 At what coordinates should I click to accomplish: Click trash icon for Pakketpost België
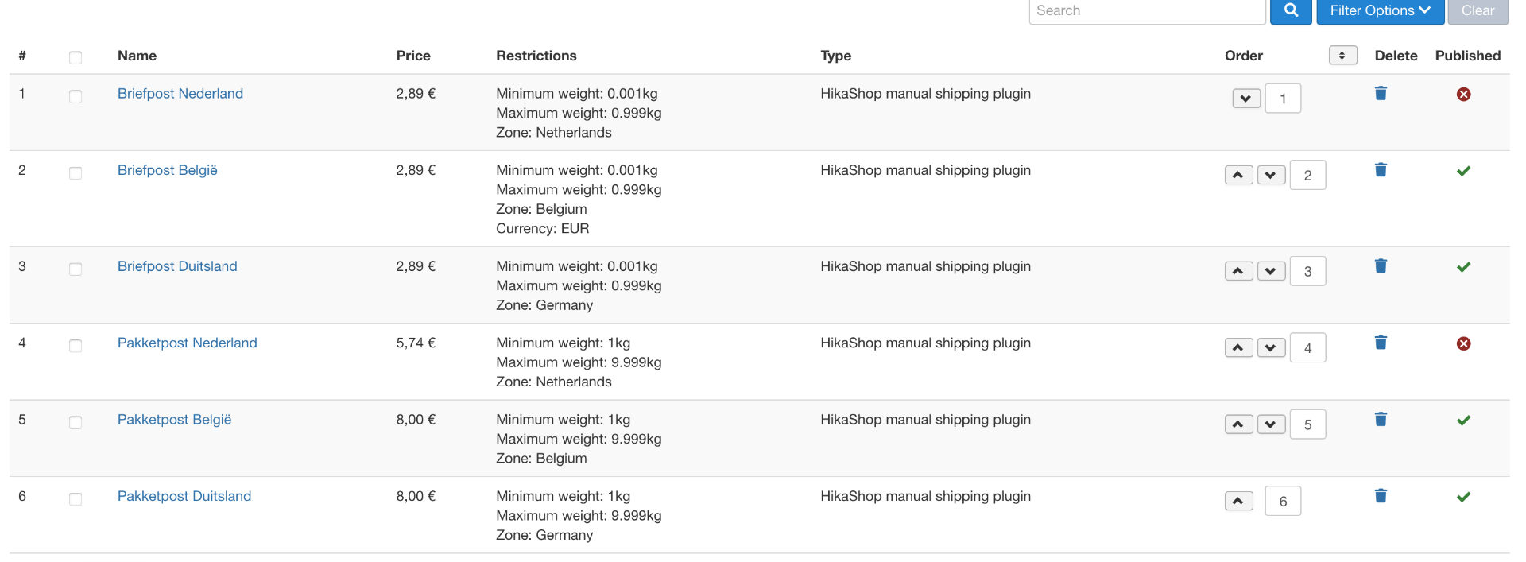1381,420
